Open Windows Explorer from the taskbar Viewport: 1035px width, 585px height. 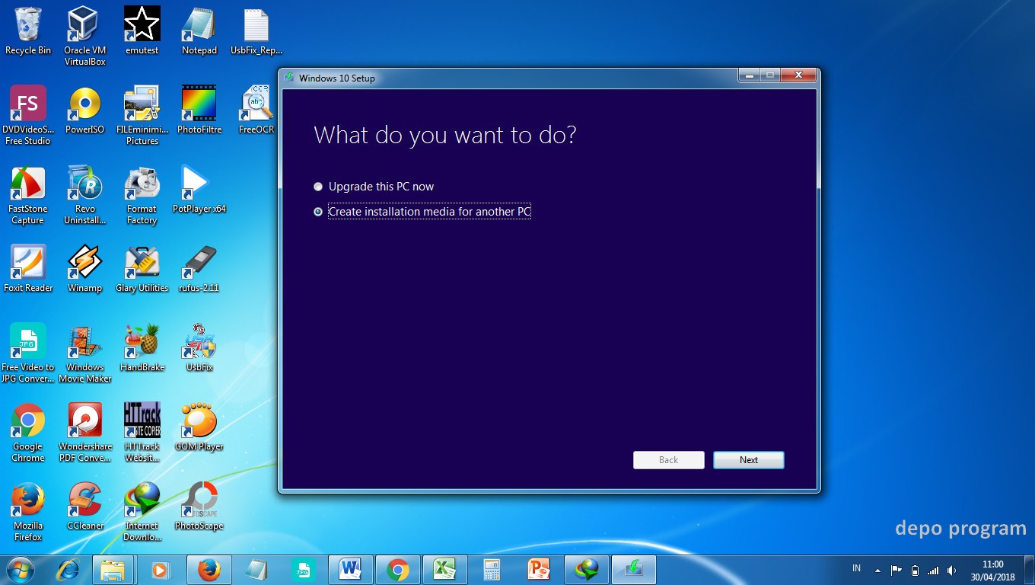(113, 570)
